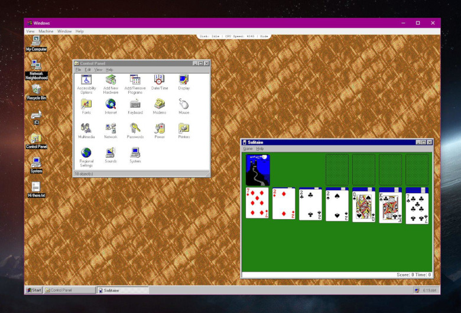This screenshot has height=313, width=461.
Task: Open File menu in Control Panel
Action: point(78,70)
